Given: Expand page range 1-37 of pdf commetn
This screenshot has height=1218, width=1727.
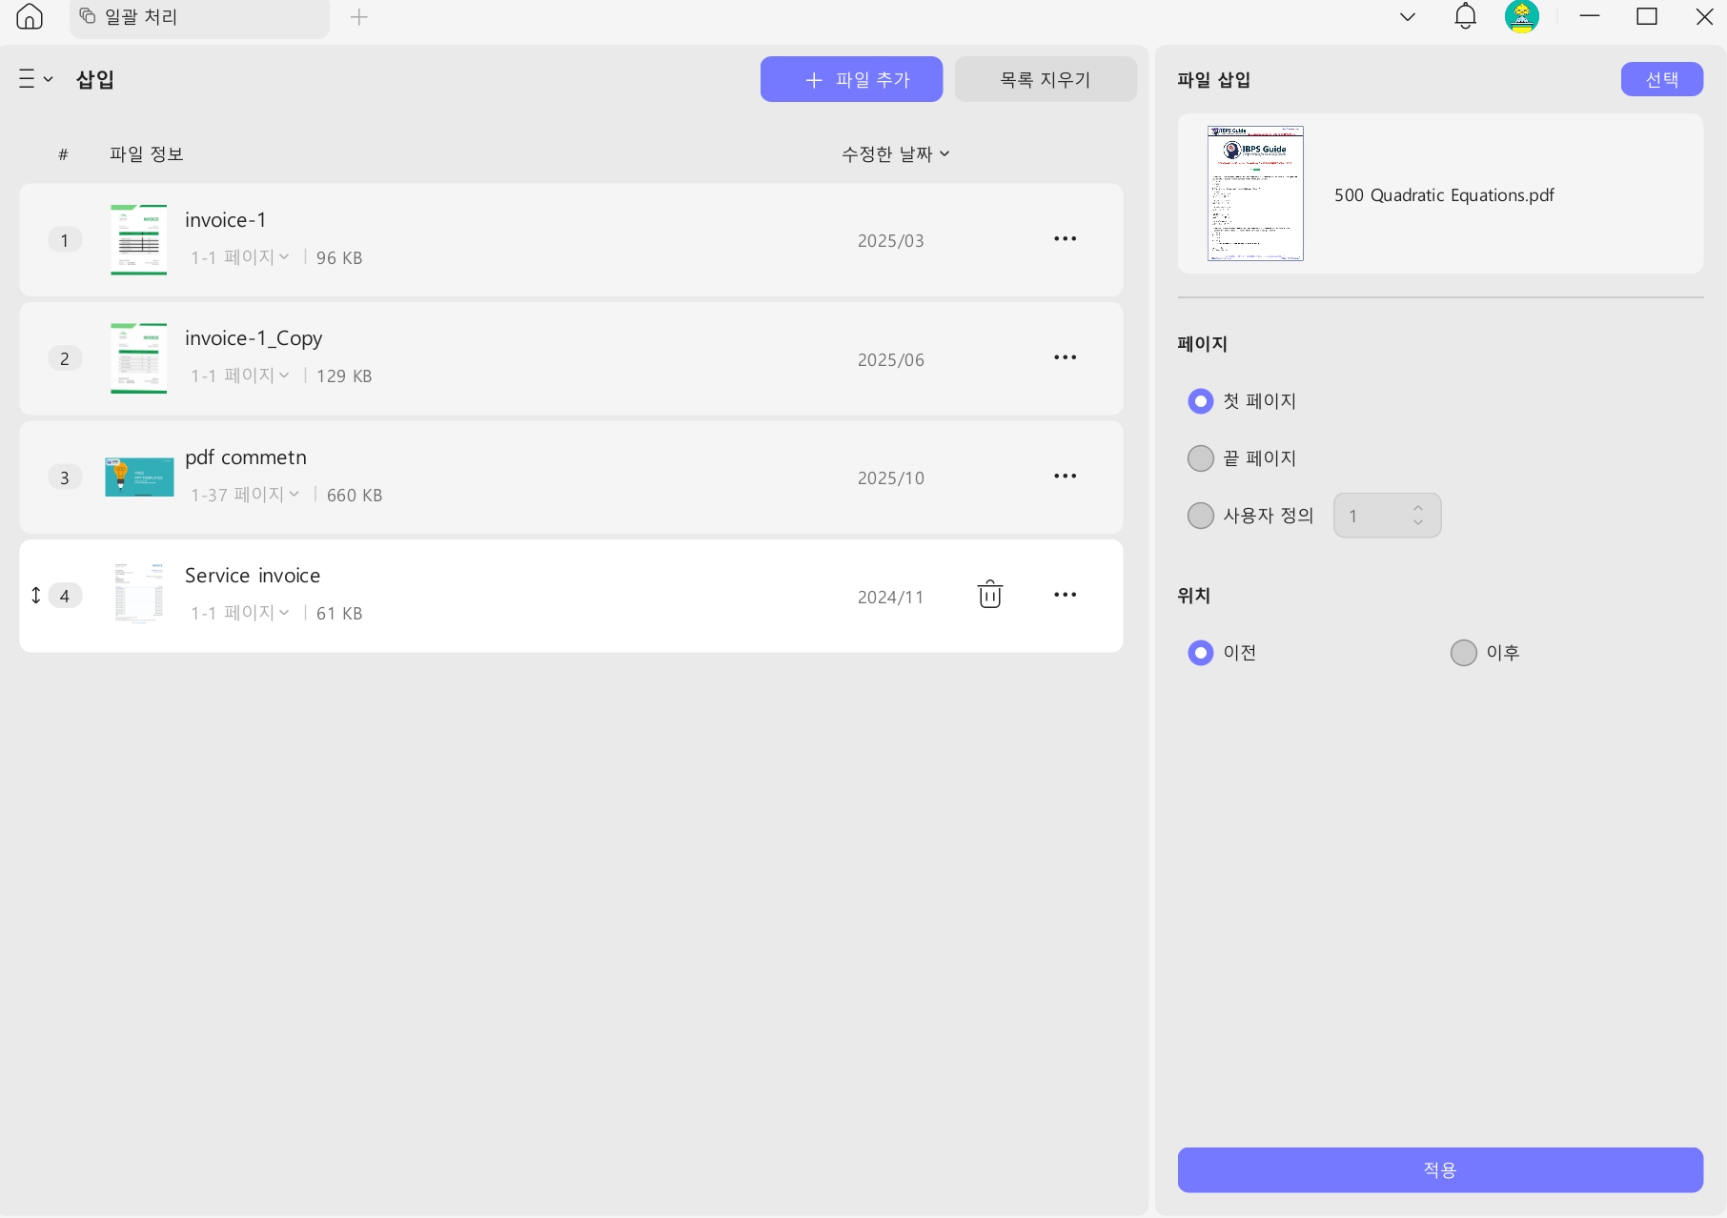Looking at the screenshot, I should (246, 495).
